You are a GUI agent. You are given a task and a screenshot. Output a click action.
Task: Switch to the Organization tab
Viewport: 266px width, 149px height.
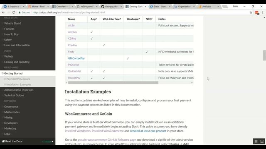(184, 7)
